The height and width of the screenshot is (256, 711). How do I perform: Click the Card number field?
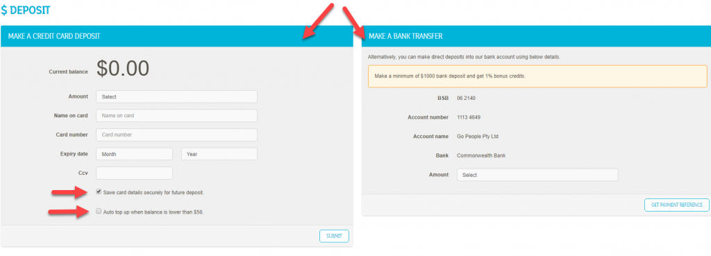(x=177, y=135)
